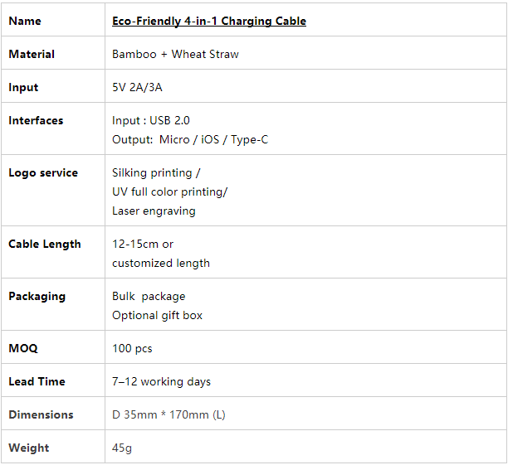Click the Laser engraving text

(x=154, y=211)
